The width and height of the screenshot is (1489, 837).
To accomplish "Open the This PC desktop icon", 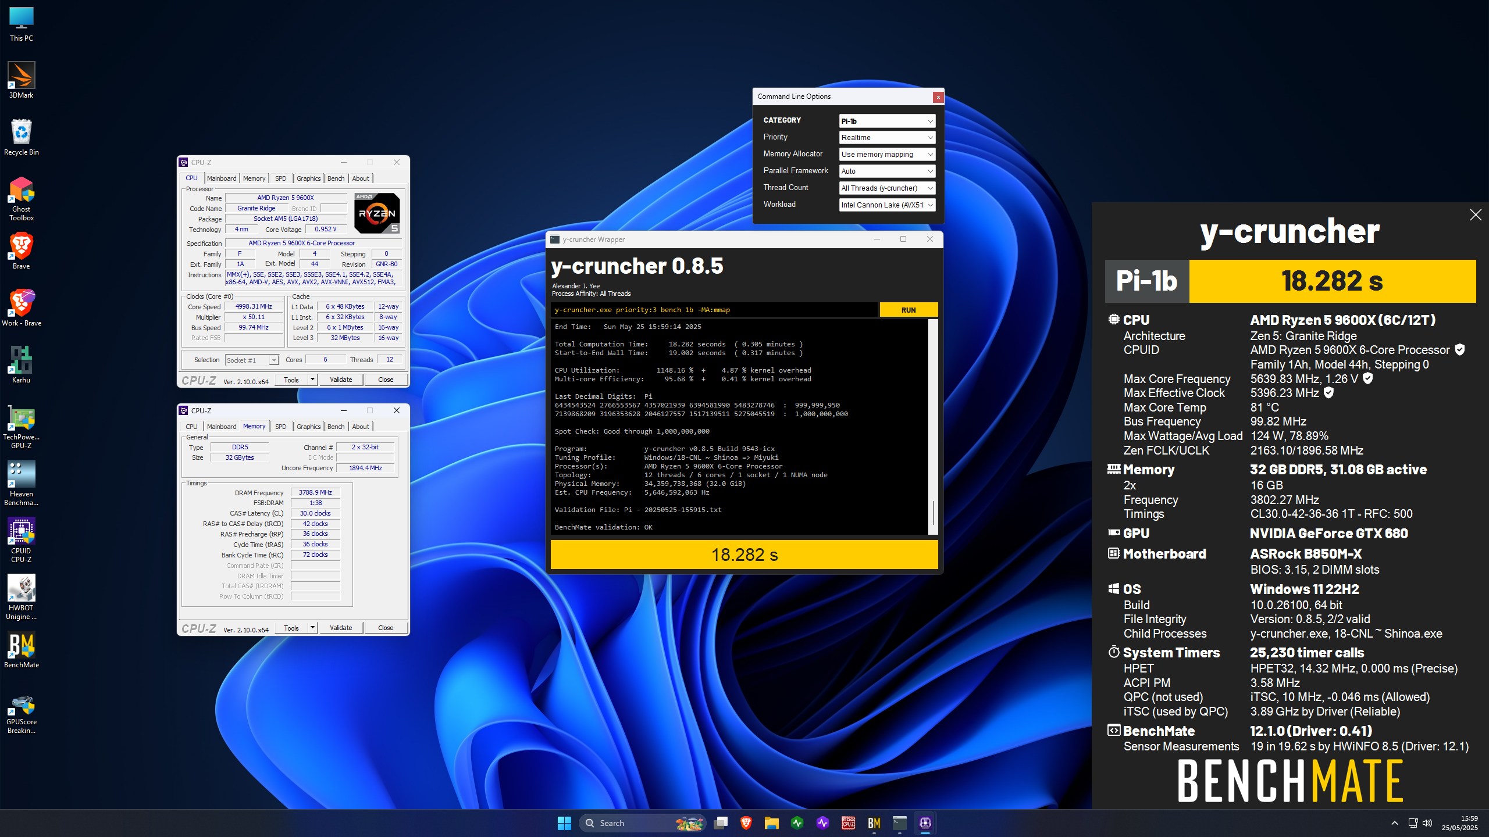I will 22,24.
